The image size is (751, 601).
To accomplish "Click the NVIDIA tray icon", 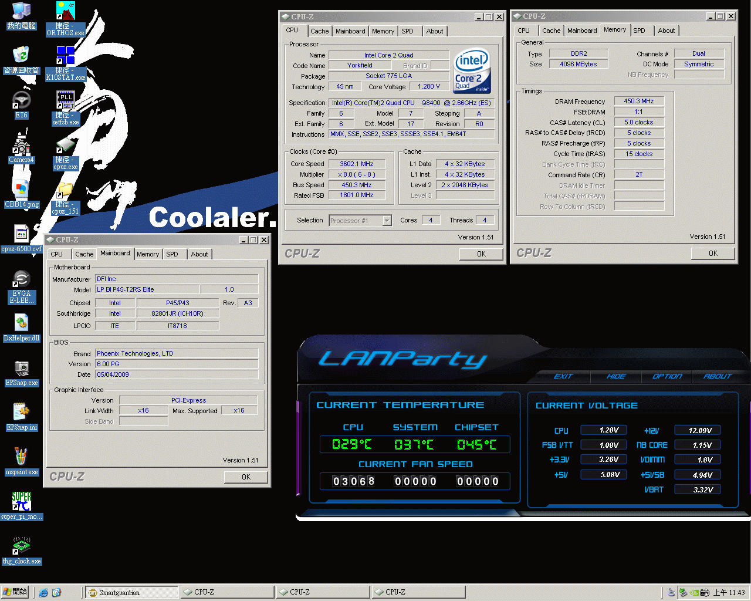I will pos(694,593).
